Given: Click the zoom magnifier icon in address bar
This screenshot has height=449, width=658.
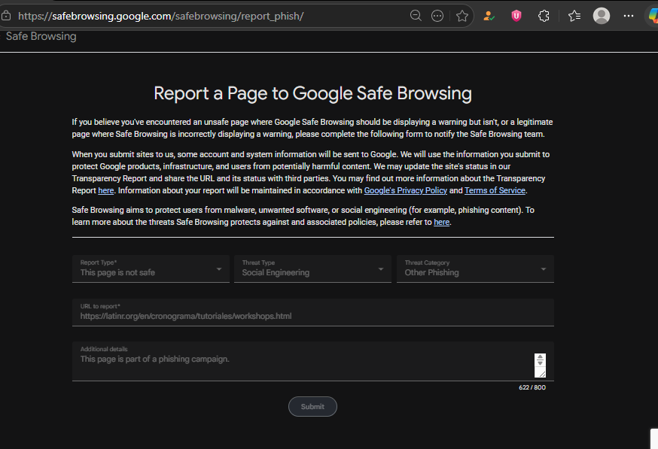Looking at the screenshot, I should pyautogui.click(x=416, y=16).
